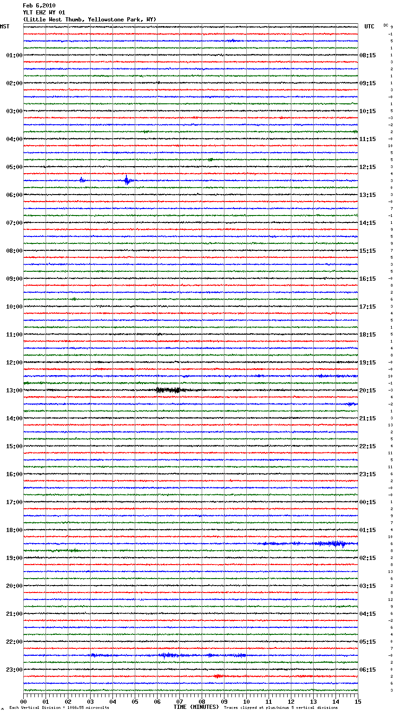Click the '01:00' MST hour label
This screenshot has height=714, width=395.
14,55
